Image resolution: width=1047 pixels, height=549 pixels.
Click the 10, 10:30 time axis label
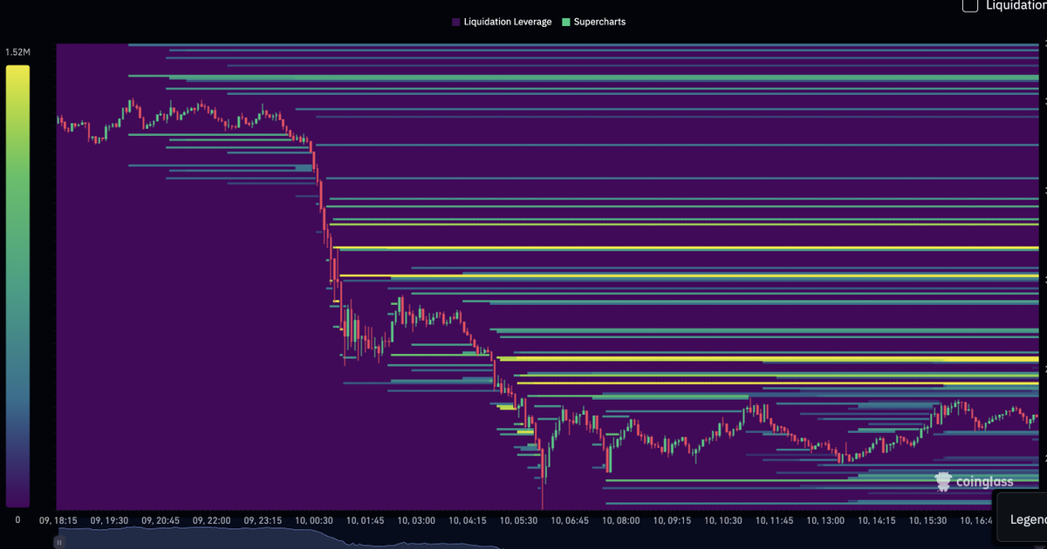pyautogui.click(x=723, y=520)
